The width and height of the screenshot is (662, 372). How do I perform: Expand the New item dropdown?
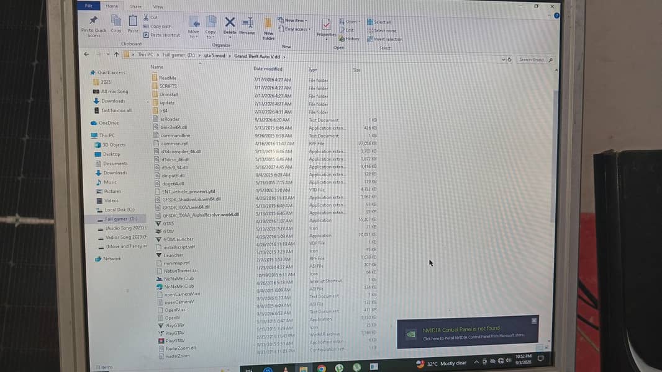click(306, 20)
